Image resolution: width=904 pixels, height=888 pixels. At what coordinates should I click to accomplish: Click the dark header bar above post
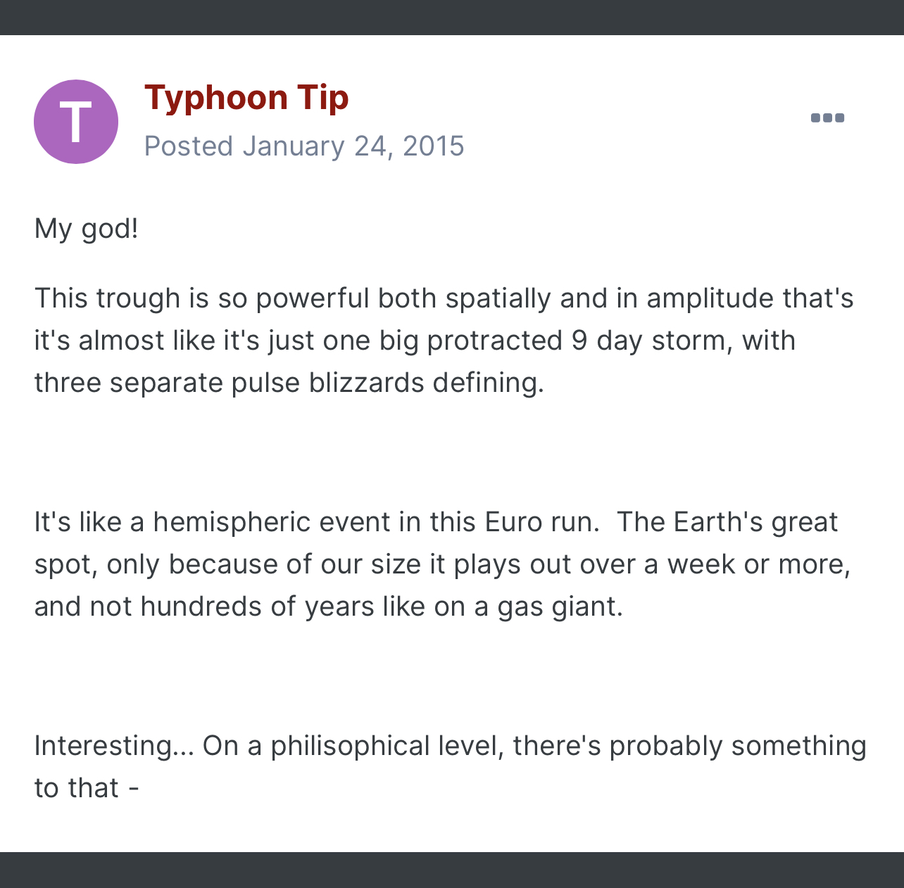(452, 18)
